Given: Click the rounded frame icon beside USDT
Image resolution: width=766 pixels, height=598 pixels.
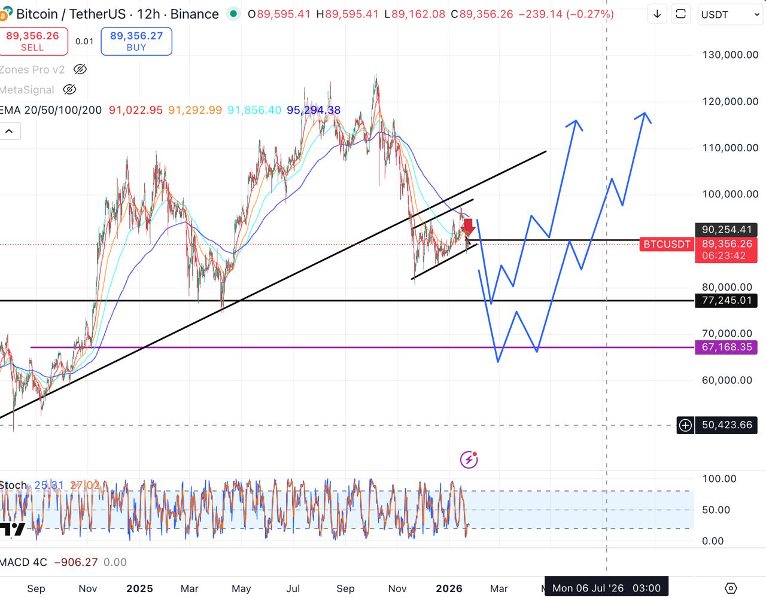Looking at the screenshot, I should (x=680, y=14).
